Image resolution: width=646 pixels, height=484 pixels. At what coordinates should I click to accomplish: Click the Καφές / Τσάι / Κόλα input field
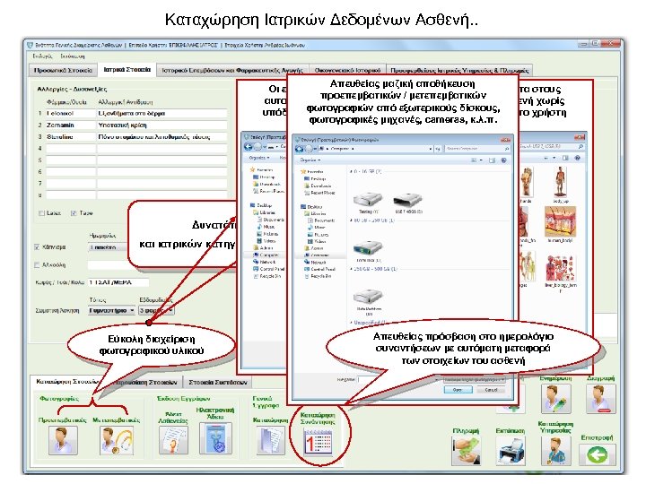(118, 282)
